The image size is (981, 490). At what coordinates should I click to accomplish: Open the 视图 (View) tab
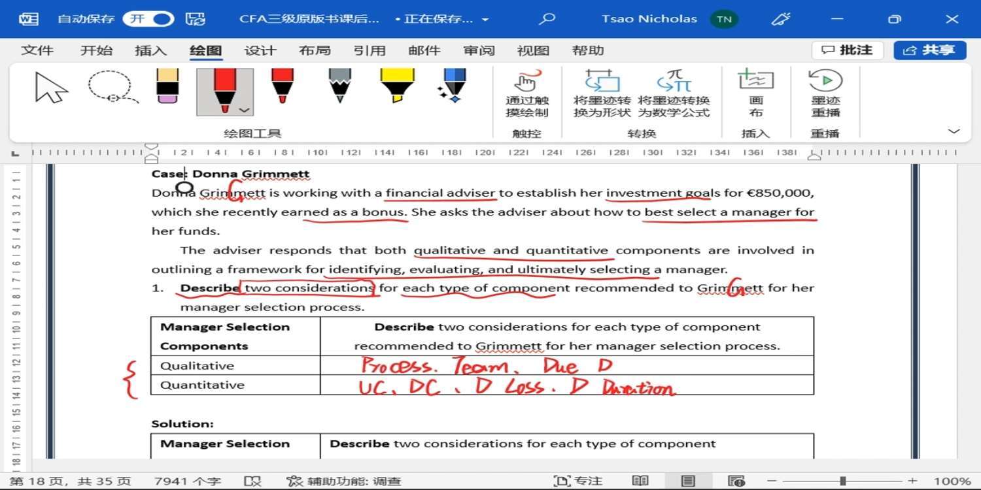(533, 51)
